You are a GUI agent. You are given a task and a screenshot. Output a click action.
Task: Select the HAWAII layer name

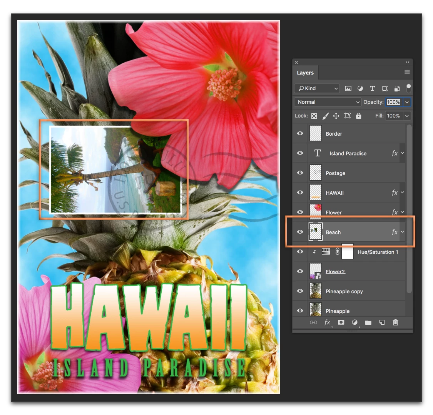pyautogui.click(x=335, y=193)
